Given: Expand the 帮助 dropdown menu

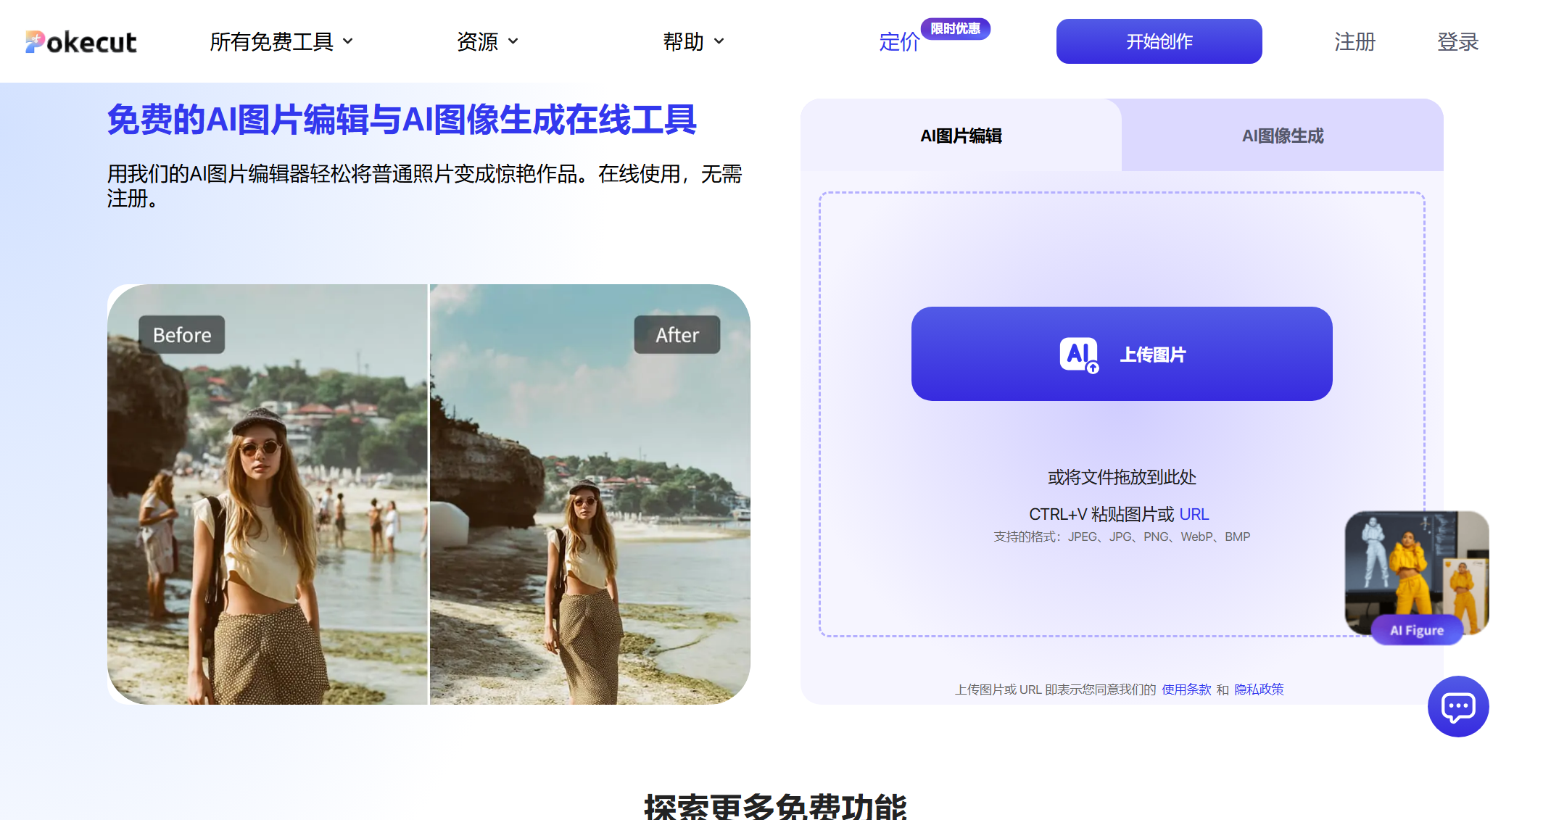Looking at the screenshot, I should [x=693, y=41].
